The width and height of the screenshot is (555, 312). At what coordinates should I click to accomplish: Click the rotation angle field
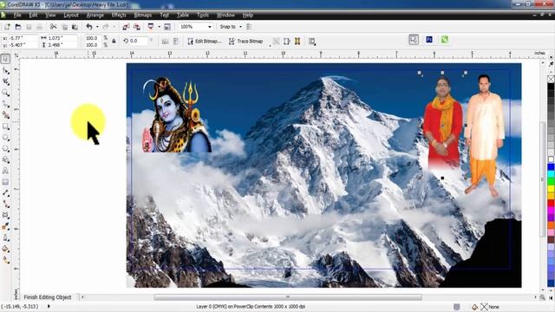[x=138, y=41]
